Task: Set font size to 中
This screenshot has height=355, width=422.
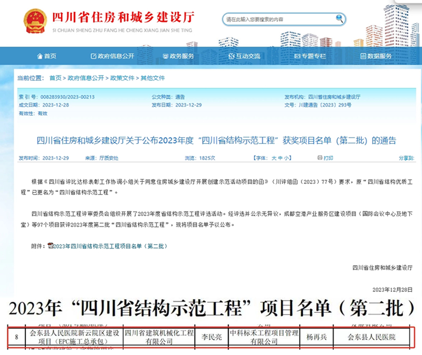Action: (280, 157)
